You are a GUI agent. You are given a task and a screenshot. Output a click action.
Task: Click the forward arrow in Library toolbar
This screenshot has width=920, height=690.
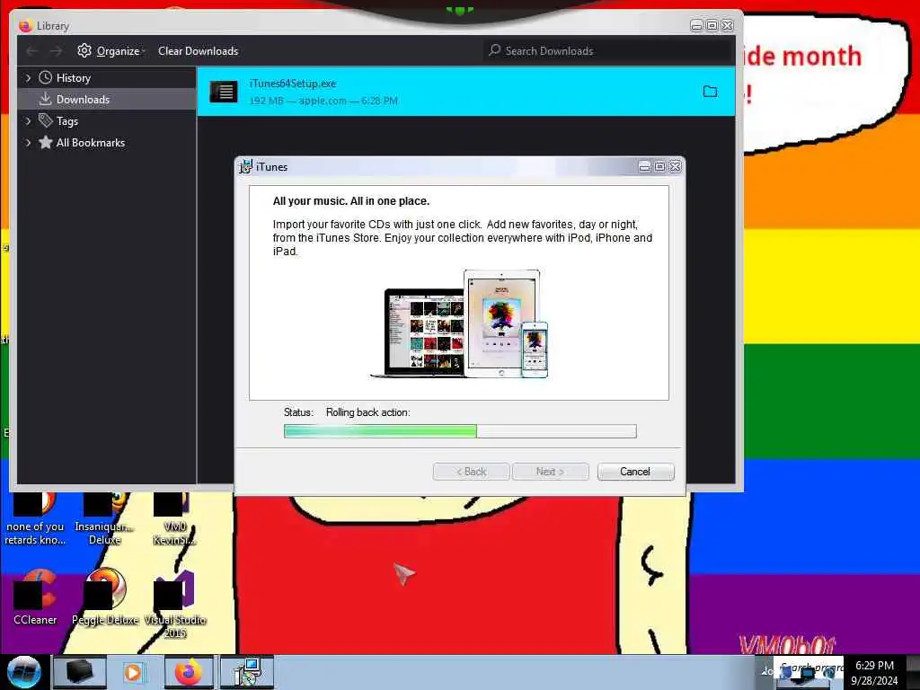[x=57, y=51]
